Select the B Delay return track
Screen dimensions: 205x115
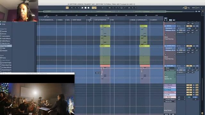(x=170, y=88)
